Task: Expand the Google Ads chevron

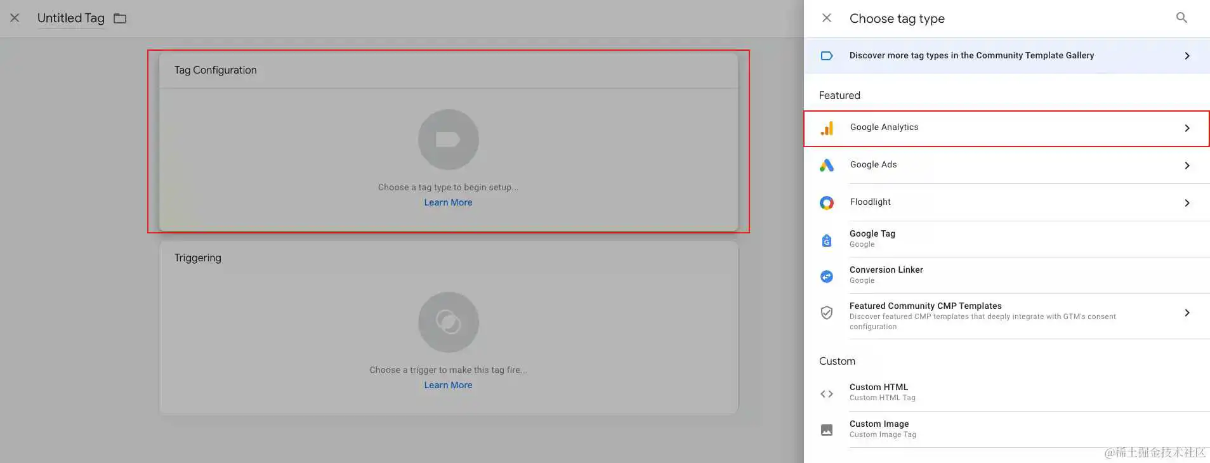Action: tap(1187, 166)
